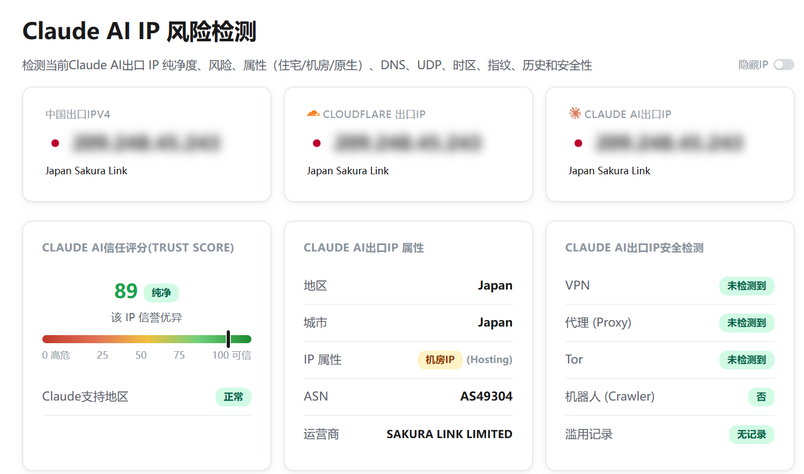Click the Cloudflare cloud icon
This screenshot has width=804, height=474.
[313, 114]
